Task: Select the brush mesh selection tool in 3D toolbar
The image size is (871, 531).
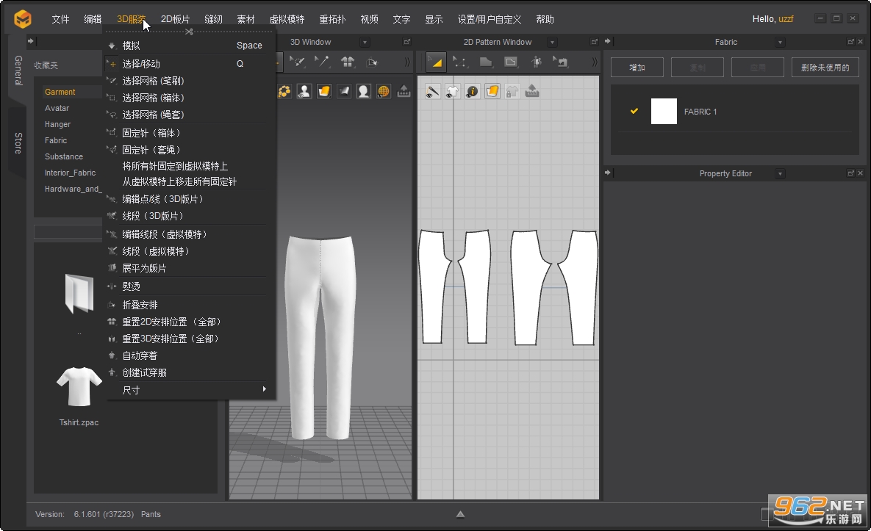Action: (x=298, y=62)
